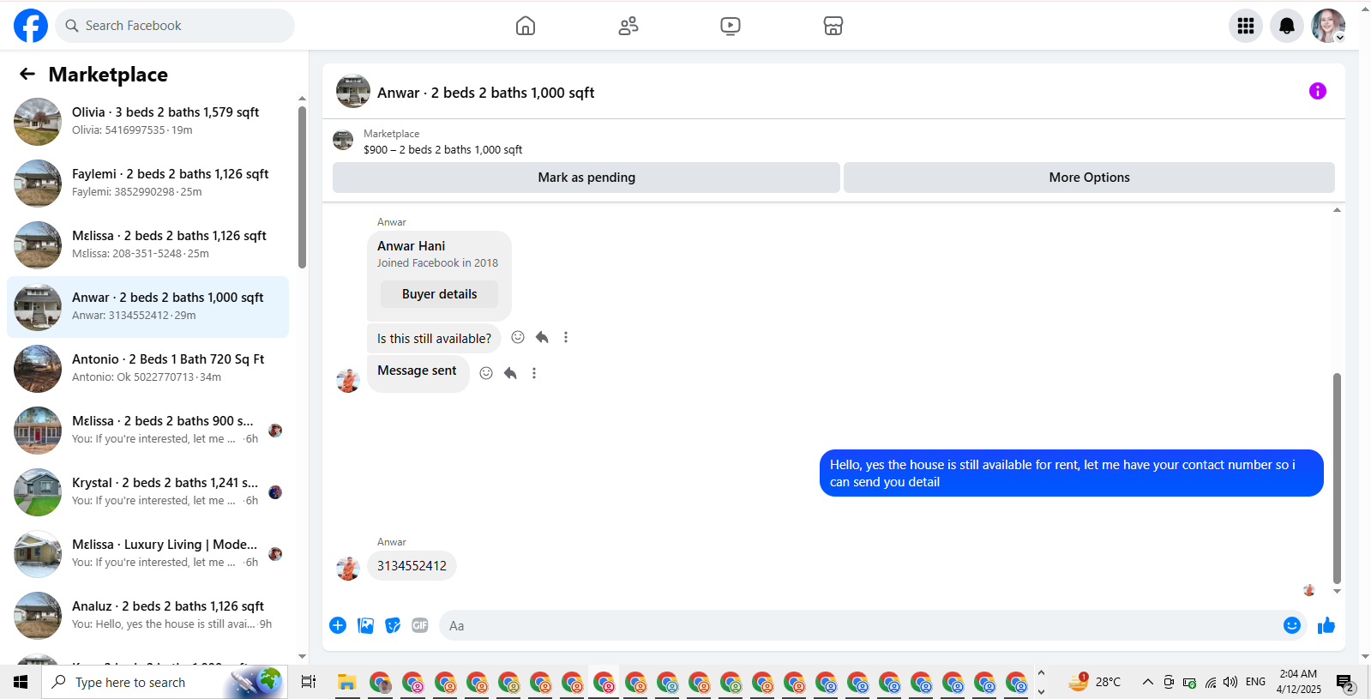1371x699 pixels.
Task: React to the 'Message sent' message
Action: tap(486, 373)
